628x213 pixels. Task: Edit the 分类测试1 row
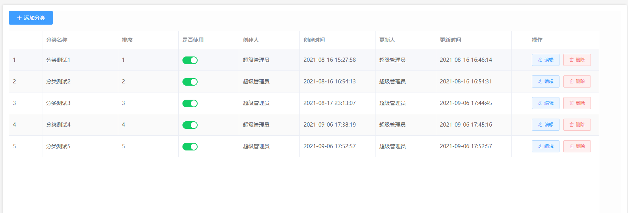pyautogui.click(x=545, y=60)
